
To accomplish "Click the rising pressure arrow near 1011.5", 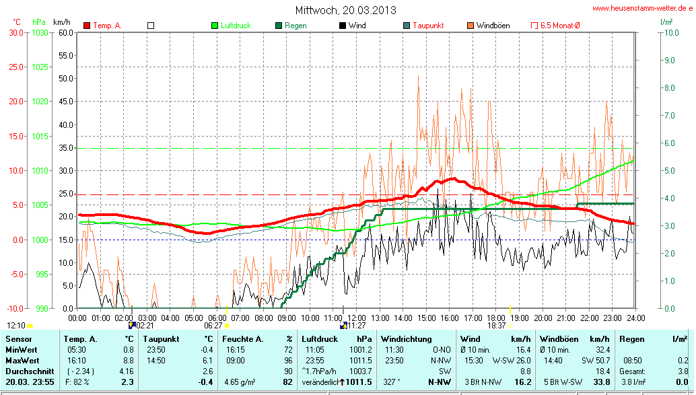I will coord(341,382).
